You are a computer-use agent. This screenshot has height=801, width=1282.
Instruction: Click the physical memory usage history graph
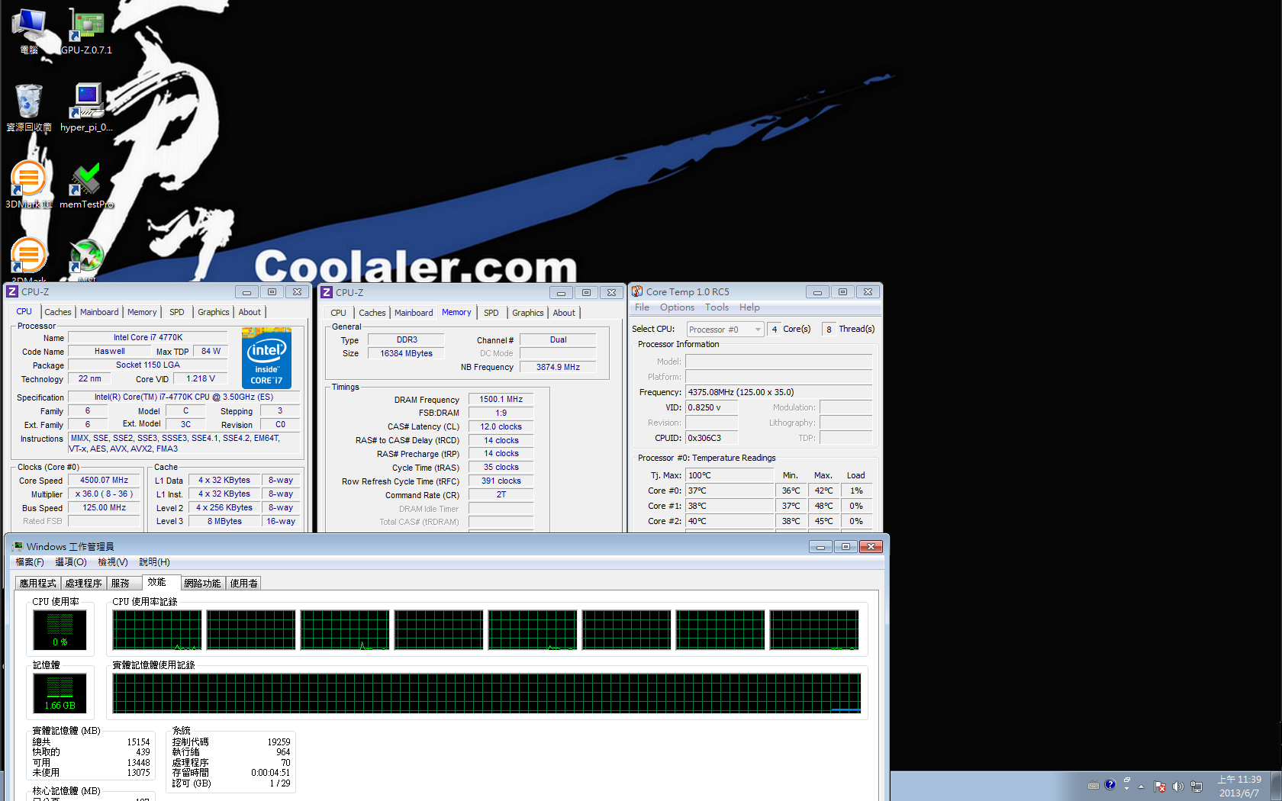pyautogui.click(x=487, y=693)
